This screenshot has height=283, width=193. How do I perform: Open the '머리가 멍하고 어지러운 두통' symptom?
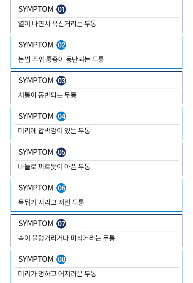tap(57, 274)
